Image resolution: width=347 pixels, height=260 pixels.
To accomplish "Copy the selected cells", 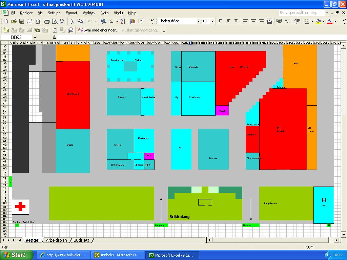I will (x=80, y=21).
